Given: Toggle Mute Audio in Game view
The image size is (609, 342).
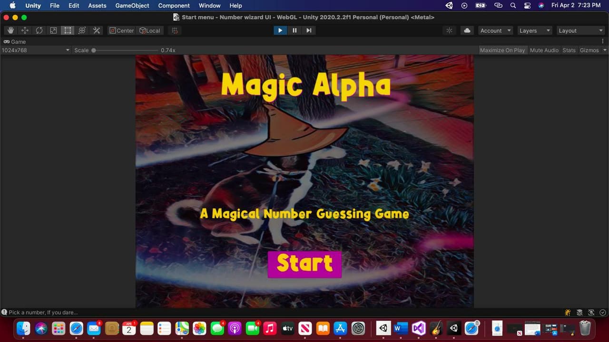Looking at the screenshot, I should [544, 50].
